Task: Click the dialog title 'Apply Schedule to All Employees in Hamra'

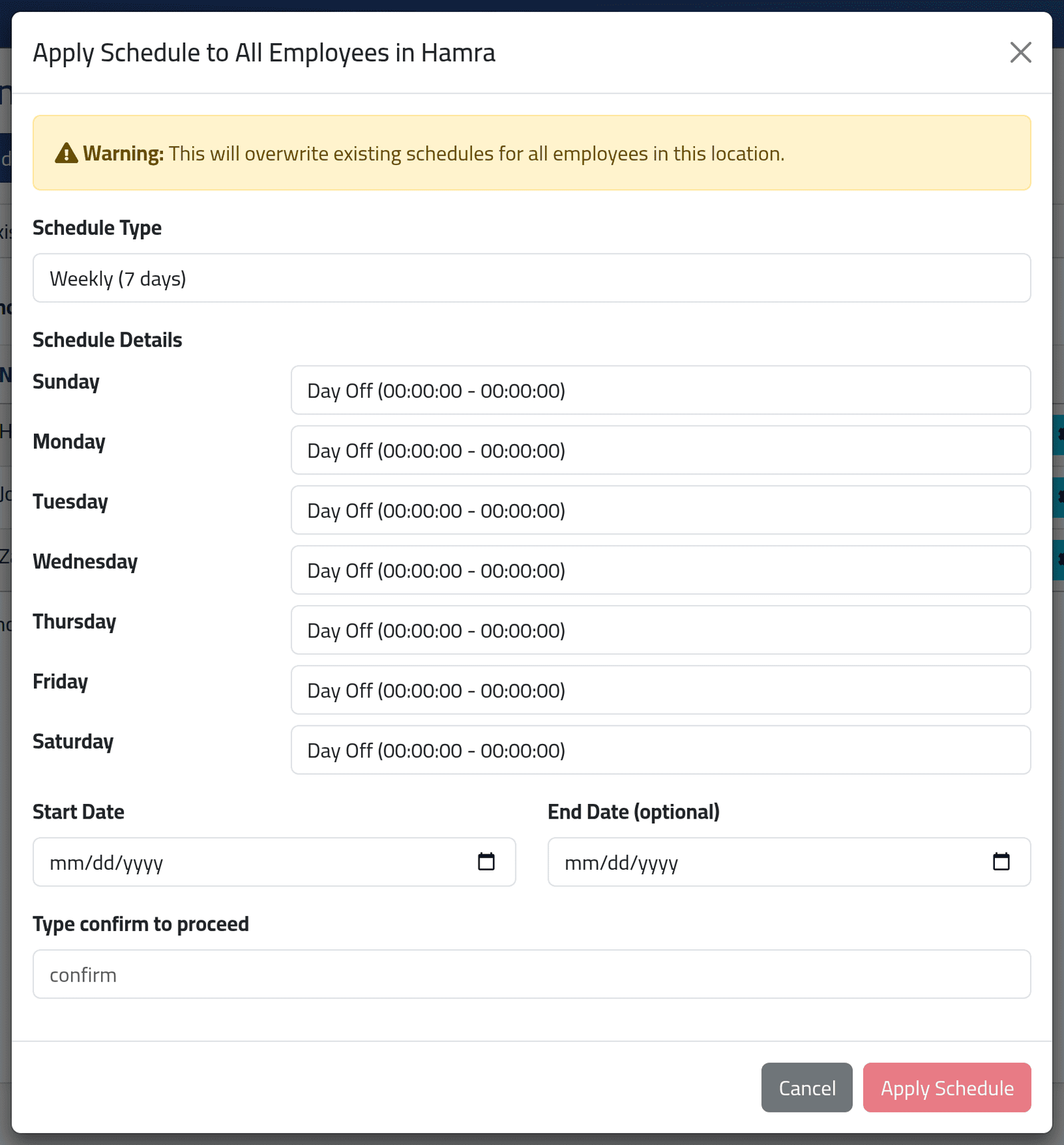Action: tap(264, 53)
